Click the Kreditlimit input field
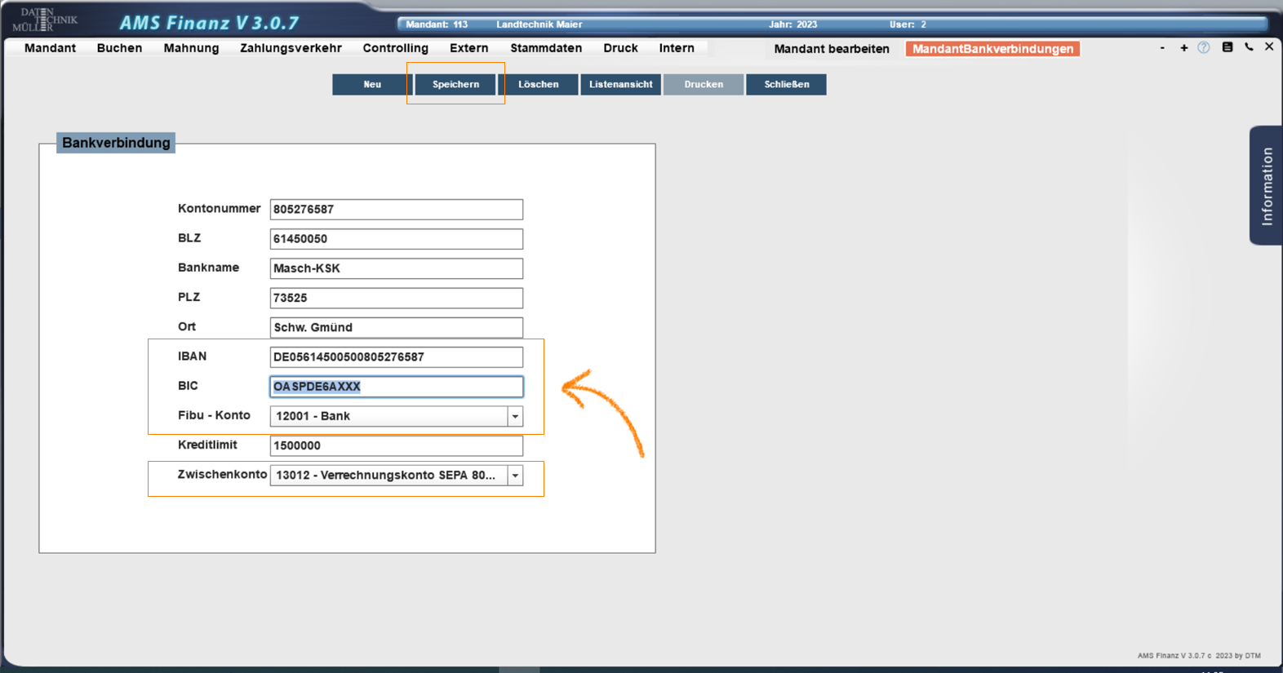 (x=396, y=446)
